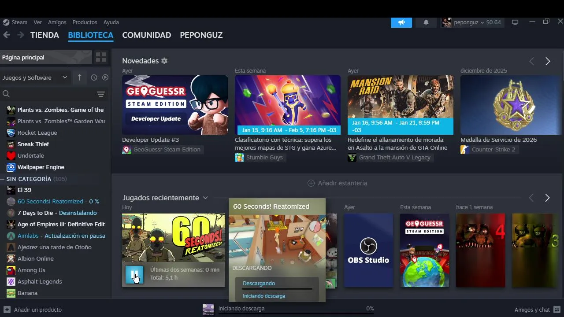Open the Steam menu

click(x=19, y=22)
